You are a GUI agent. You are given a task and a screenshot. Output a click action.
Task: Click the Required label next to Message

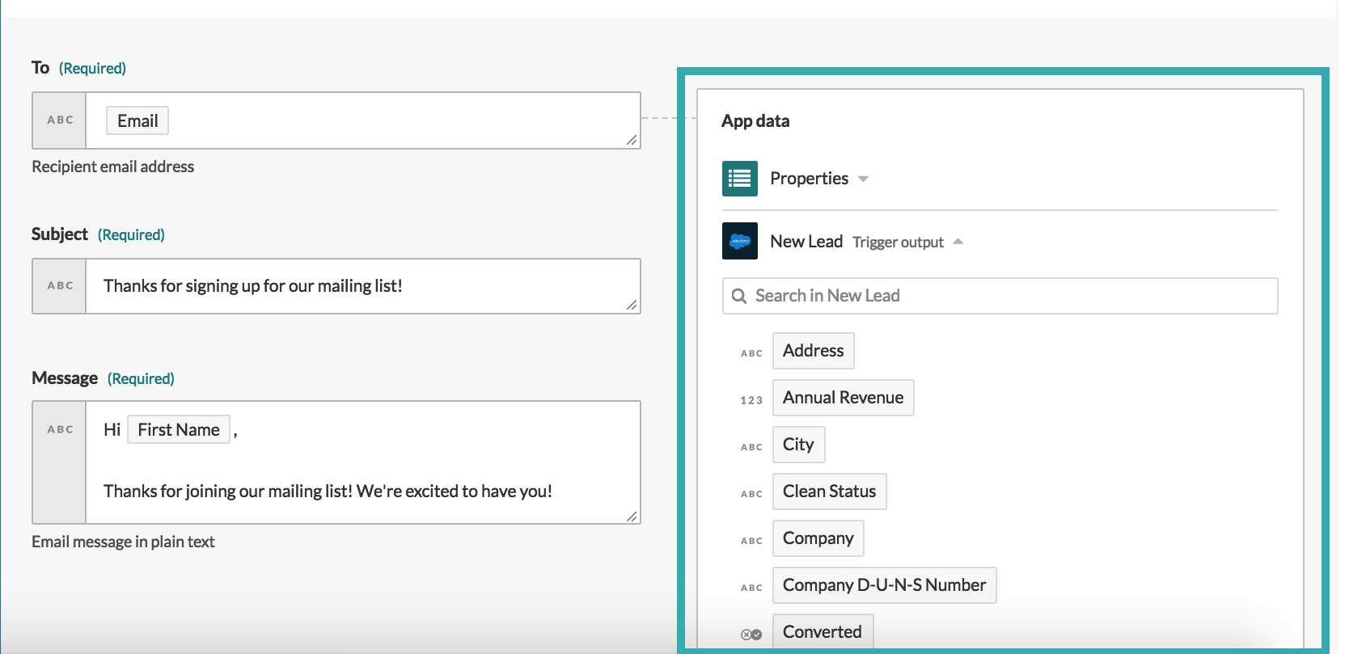coord(141,379)
